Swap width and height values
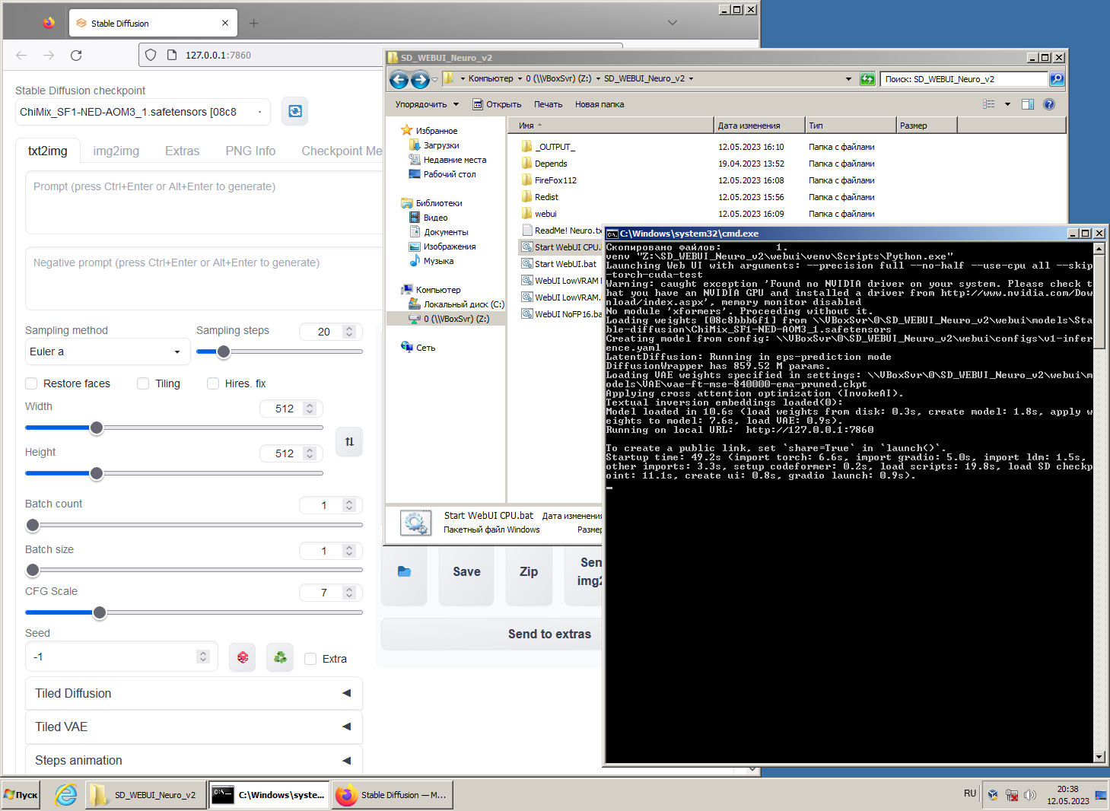 click(349, 441)
